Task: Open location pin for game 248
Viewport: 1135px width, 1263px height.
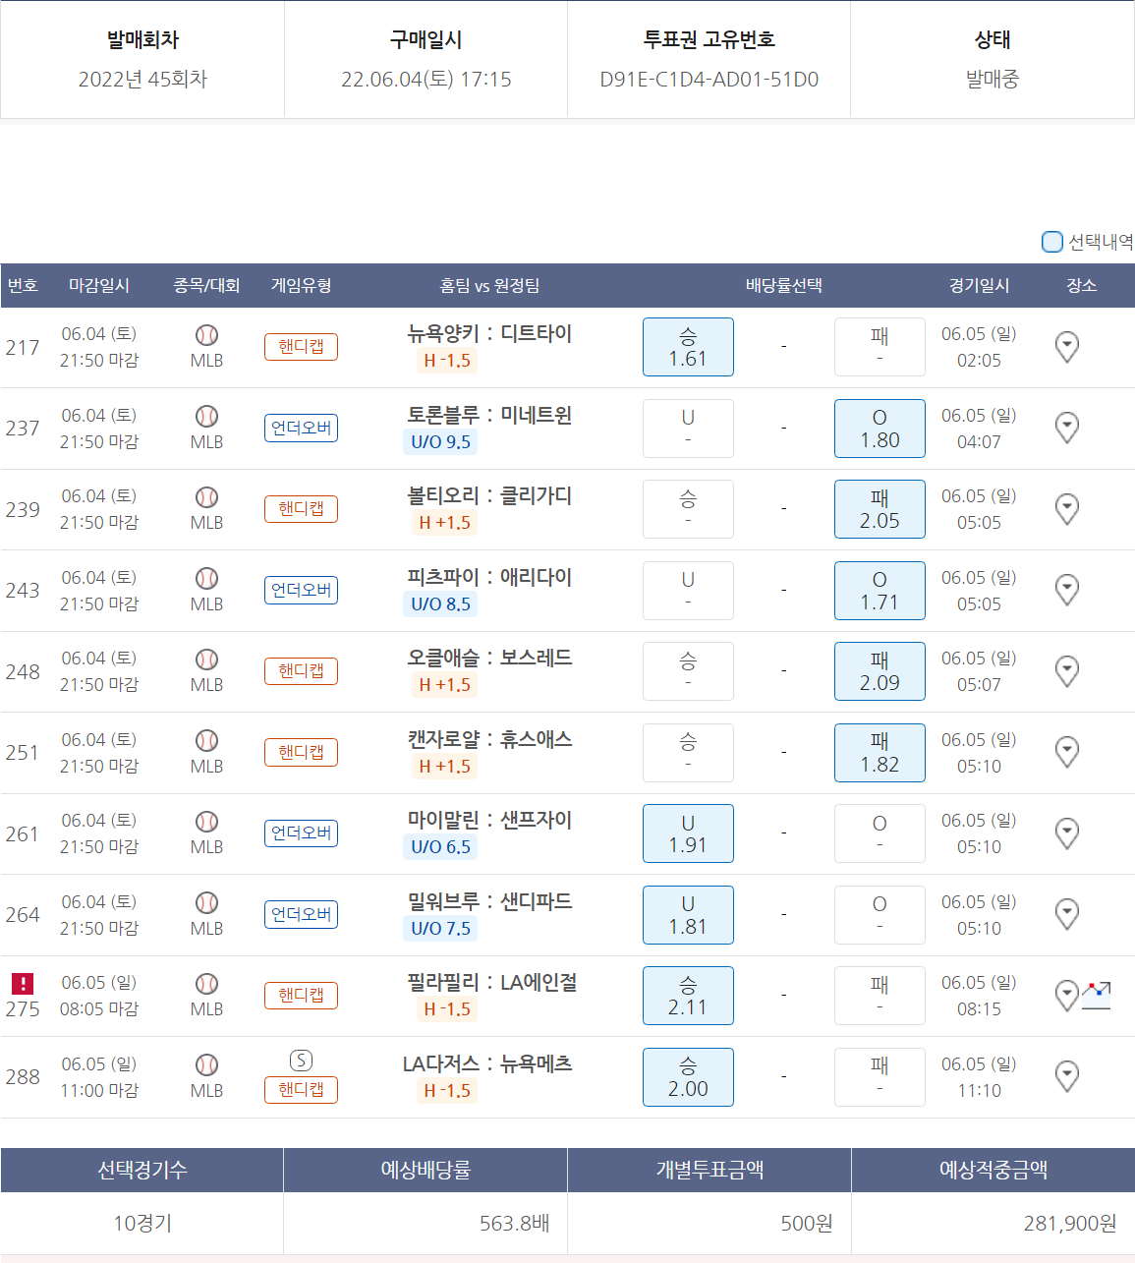Action: point(1067,671)
